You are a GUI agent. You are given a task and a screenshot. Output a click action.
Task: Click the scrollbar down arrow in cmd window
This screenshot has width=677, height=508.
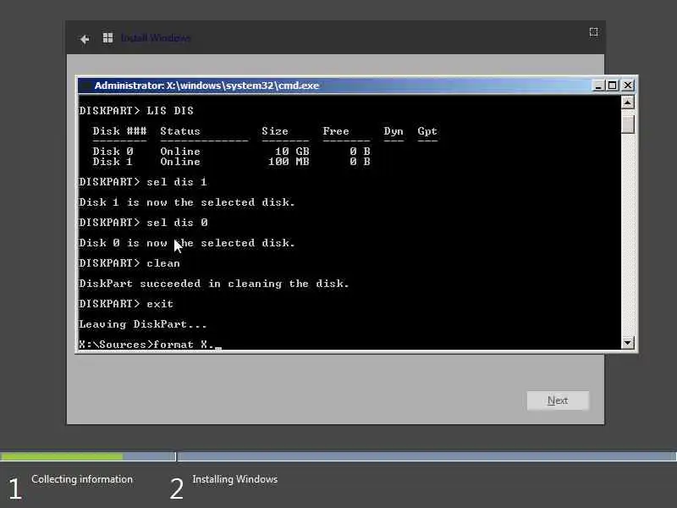627,343
